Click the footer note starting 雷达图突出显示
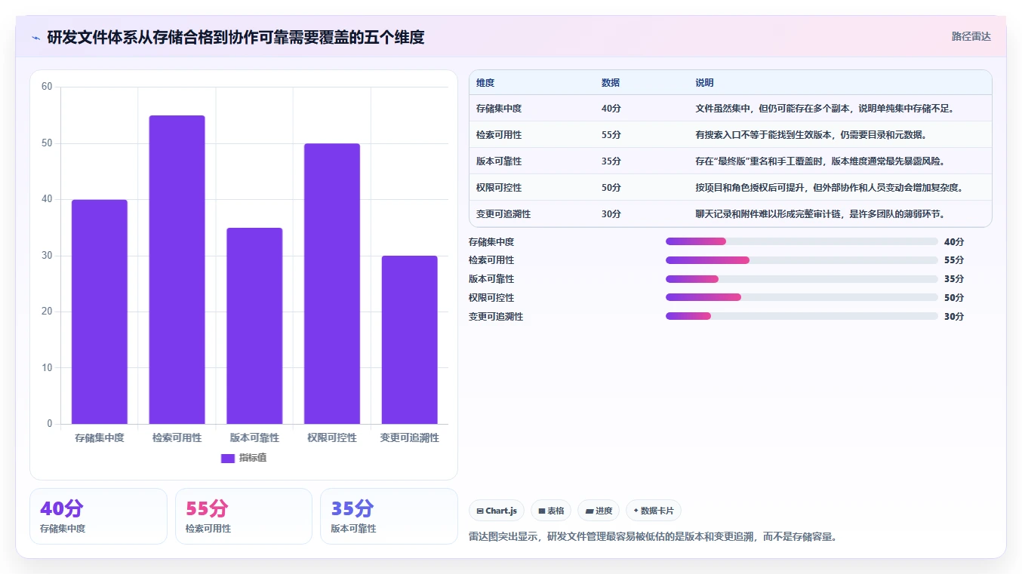The image size is (1022, 574). [x=654, y=537]
